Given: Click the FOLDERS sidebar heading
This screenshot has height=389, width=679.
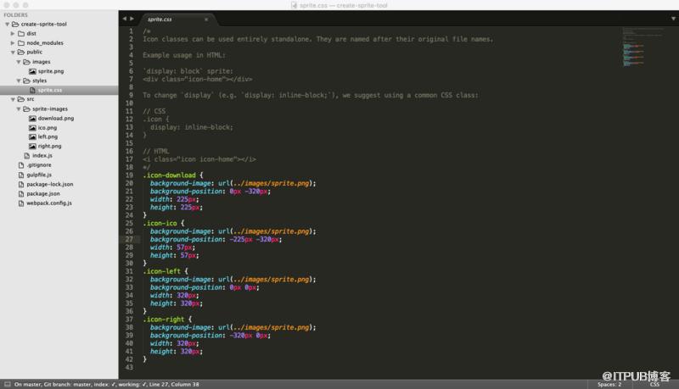Looking at the screenshot, I should pos(15,15).
